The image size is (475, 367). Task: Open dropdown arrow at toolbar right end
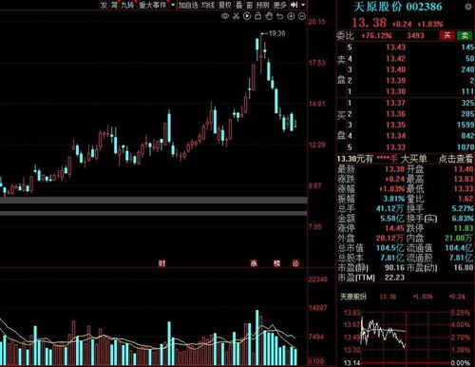coord(303,5)
